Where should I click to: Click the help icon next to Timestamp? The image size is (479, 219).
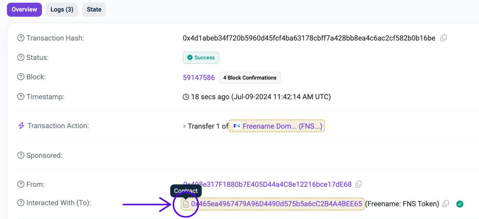21,97
